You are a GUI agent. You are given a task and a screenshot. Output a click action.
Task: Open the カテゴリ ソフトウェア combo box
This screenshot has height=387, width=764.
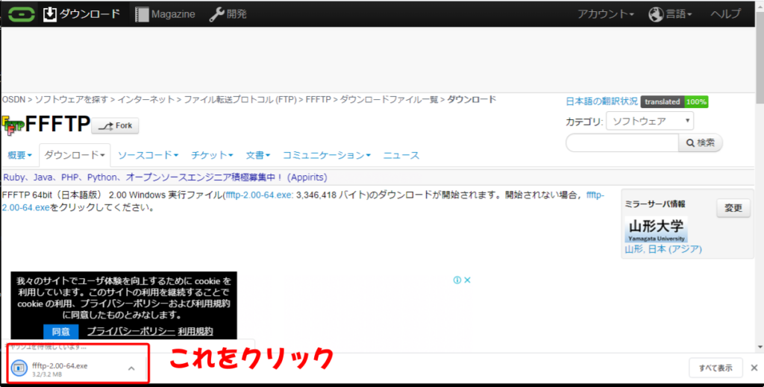(650, 121)
